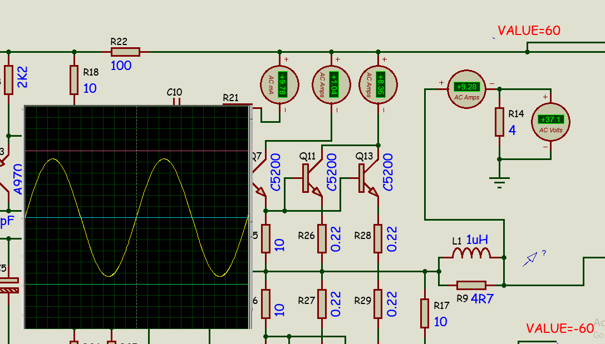This screenshot has height=344, width=605.
Task: Select the R17 resistor body
Action: tap(425, 313)
